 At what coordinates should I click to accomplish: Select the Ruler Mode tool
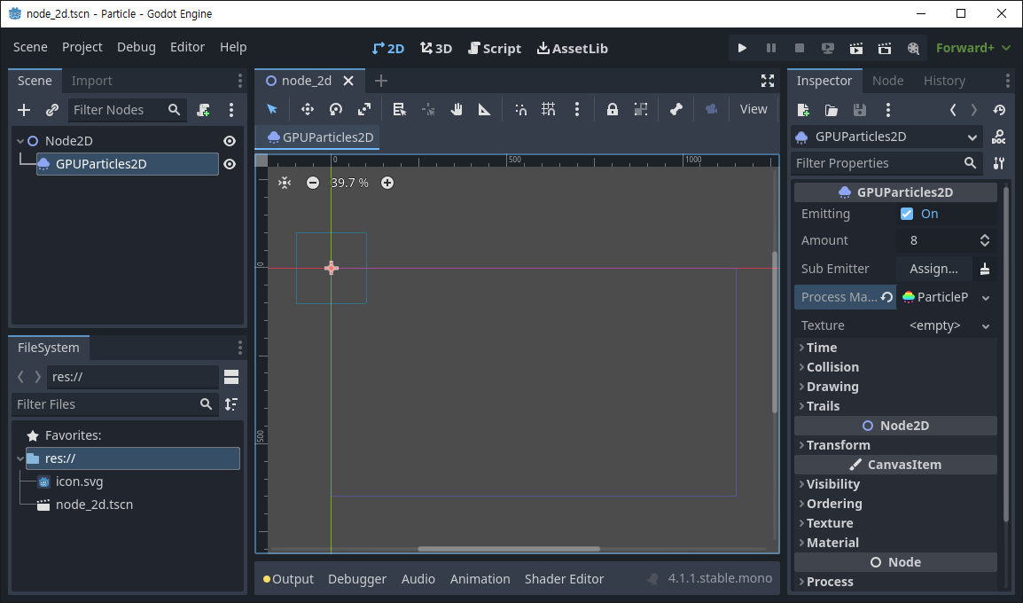[485, 109]
